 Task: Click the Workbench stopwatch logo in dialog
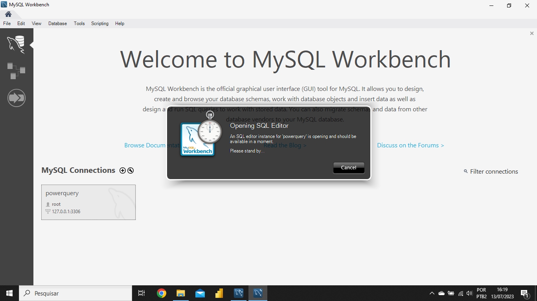click(x=202, y=134)
